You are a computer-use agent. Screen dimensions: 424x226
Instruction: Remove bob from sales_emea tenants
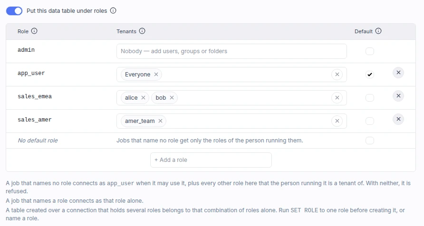[x=172, y=98]
